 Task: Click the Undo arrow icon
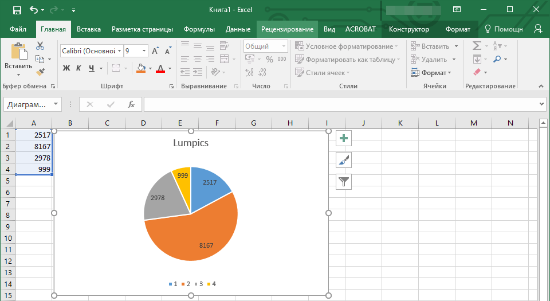click(x=34, y=10)
